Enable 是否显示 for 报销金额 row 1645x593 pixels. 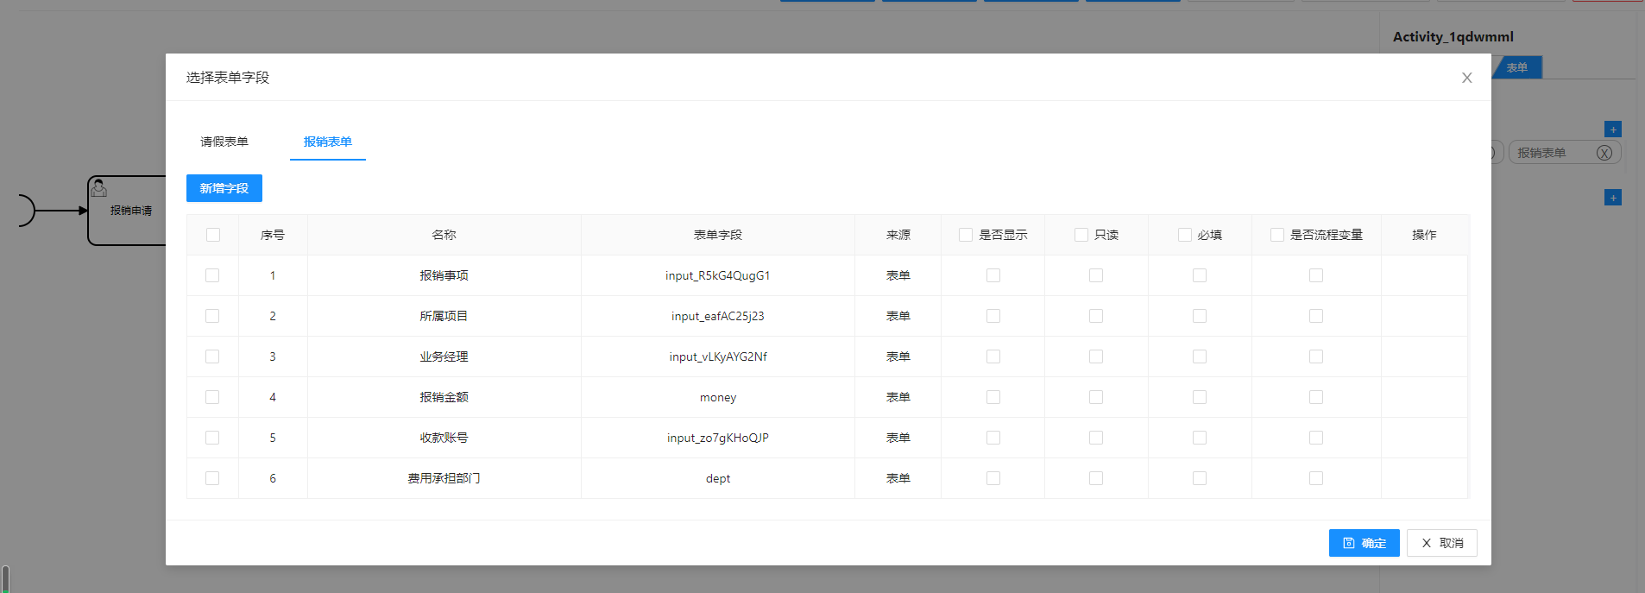click(993, 397)
